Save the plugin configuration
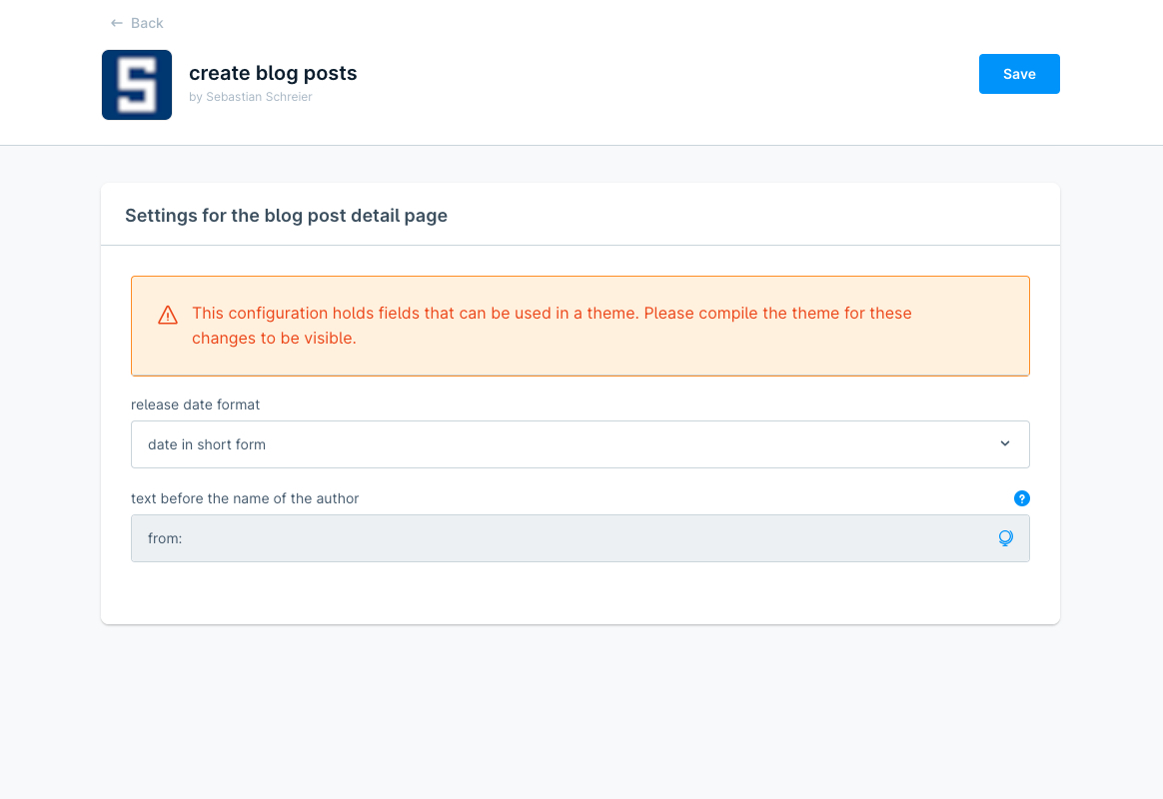Image resolution: width=1163 pixels, height=799 pixels. (1019, 74)
